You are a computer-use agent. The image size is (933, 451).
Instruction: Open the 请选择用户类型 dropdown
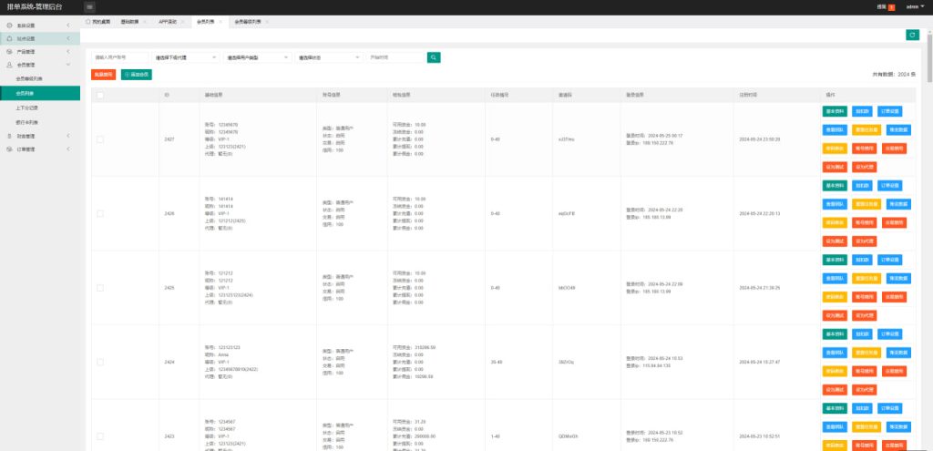click(x=257, y=57)
